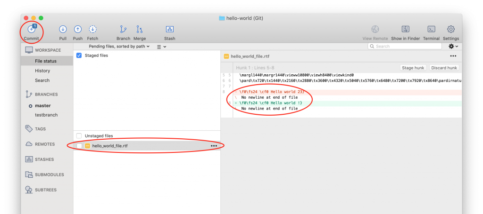This screenshot has height=214, width=483.
Task: Select History in the sidebar
Action: (42, 71)
